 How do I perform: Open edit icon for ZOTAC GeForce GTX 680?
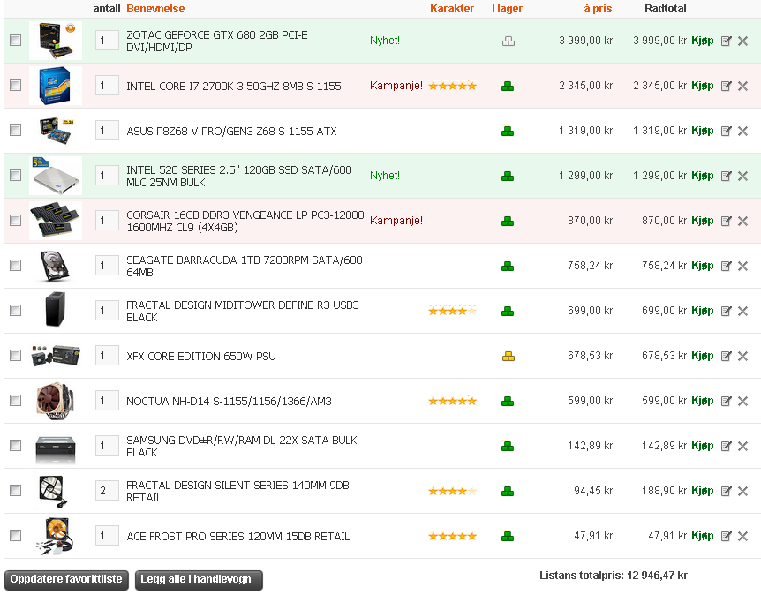pyautogui.click(x=726, y=41)
